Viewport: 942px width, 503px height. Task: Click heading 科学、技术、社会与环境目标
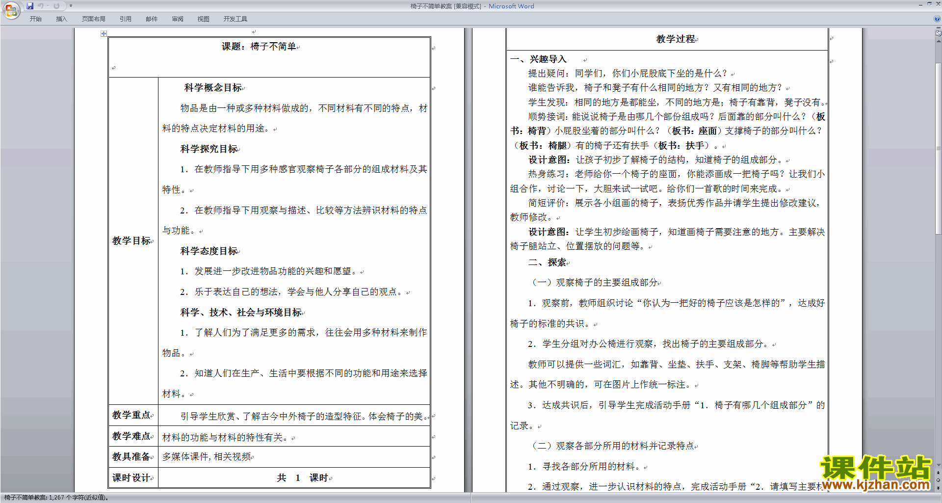pyautogui.click(x=241, y=313)
